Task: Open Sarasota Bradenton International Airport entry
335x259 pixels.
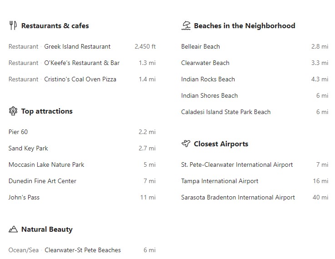Action: point(238,197)
